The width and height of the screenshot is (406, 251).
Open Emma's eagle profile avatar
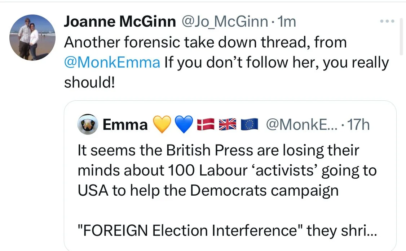click(x=87, y=124)
